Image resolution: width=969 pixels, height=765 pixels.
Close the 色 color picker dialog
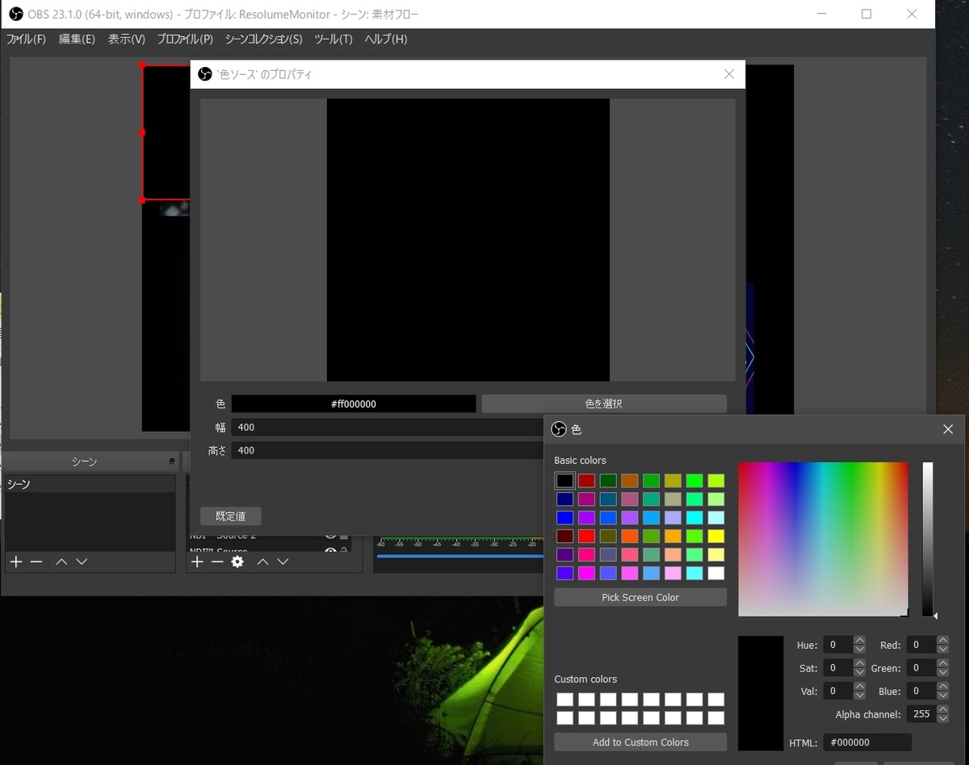pyautogui.click(x=948, y=429)
